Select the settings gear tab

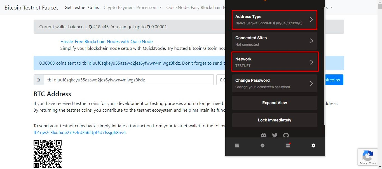[313, 145]
